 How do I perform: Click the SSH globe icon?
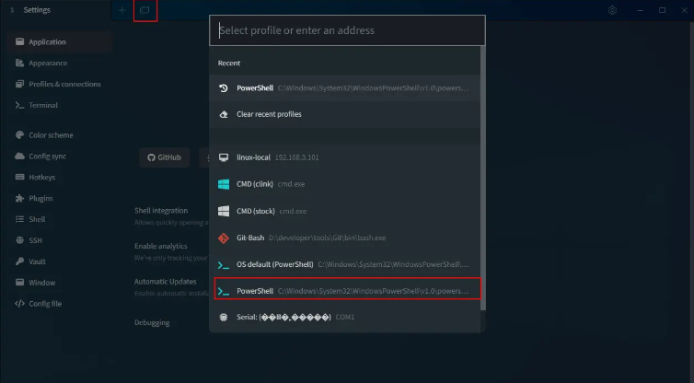pos(19,240)
